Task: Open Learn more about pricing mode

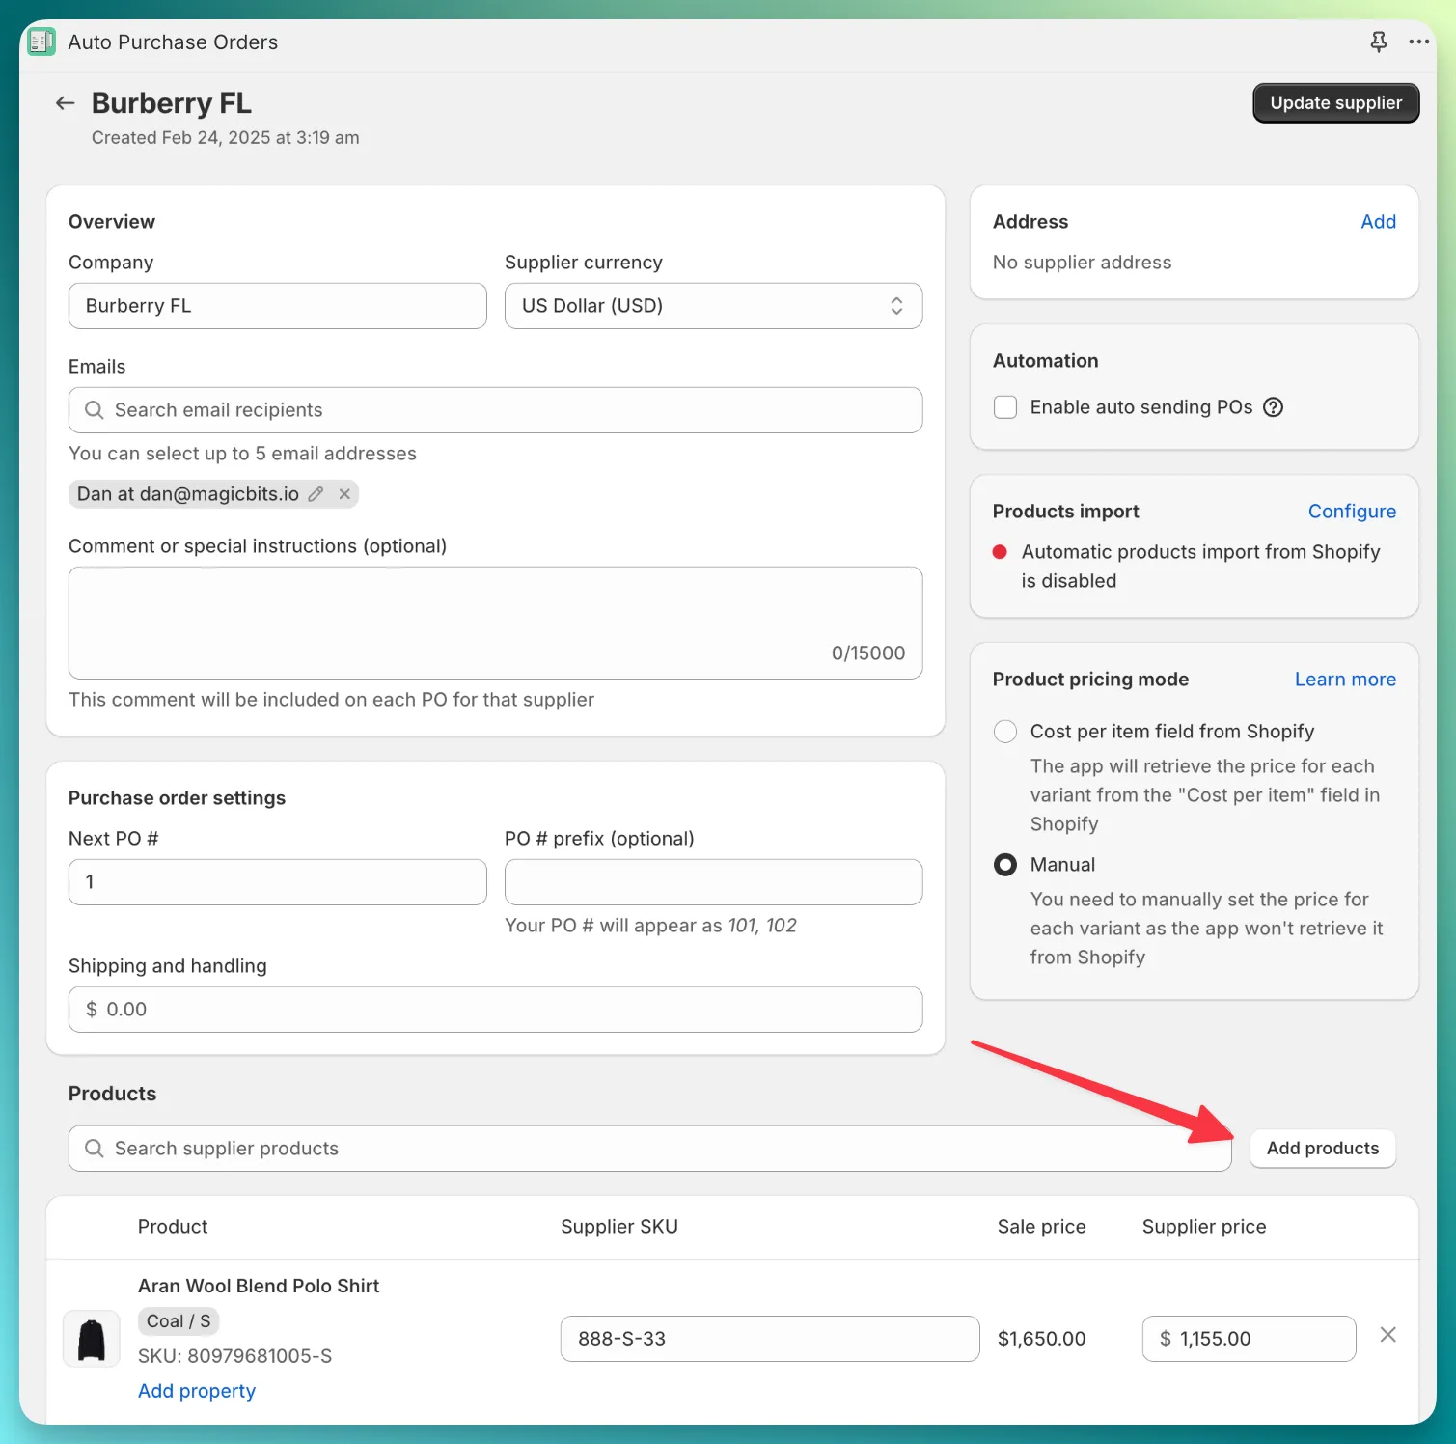Action: (x=1345, y=680)
